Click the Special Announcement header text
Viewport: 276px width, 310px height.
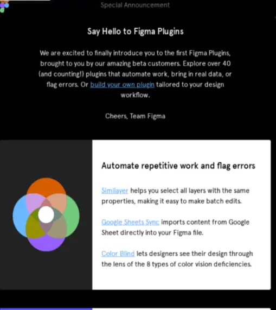coord(135,5)
